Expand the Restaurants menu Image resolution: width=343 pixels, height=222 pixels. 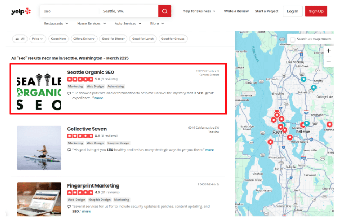click(56, 23)
